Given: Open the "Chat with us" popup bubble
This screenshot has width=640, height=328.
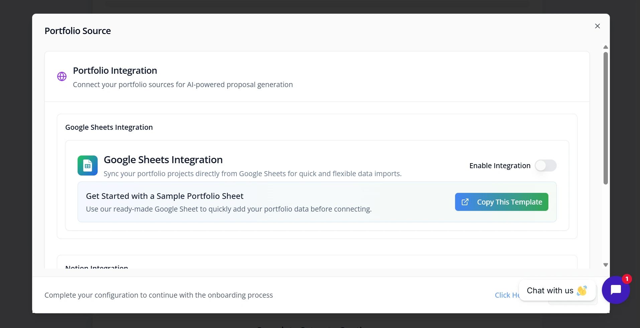Looking at the screenshot, I should pos(550,291).
